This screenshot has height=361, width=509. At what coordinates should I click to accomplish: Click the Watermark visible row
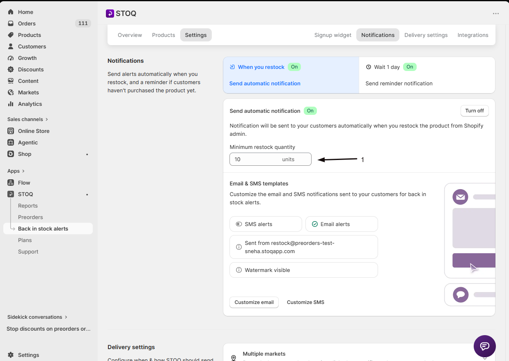tap(304, 270)
